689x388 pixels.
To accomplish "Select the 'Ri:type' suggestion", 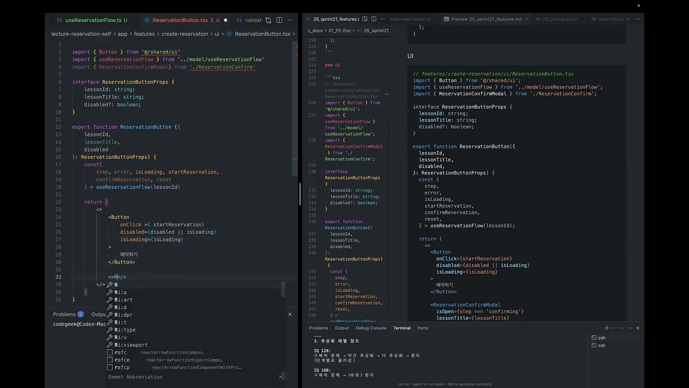I will pyautogui.click(x=194, y=330).
